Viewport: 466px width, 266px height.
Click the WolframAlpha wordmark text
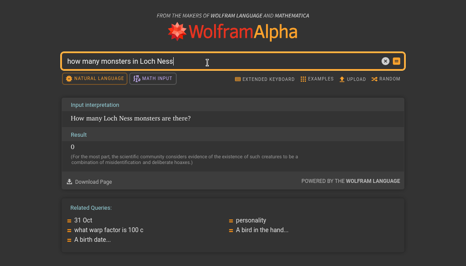pyautogui.click(x=243, y=32)
